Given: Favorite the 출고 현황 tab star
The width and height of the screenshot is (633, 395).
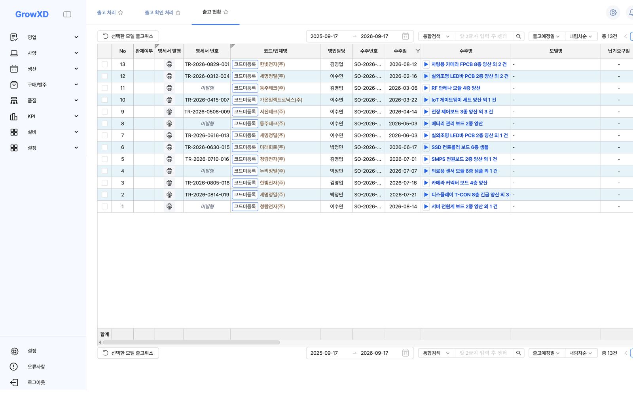Looking at the screenshot, I should coord(226,12).
